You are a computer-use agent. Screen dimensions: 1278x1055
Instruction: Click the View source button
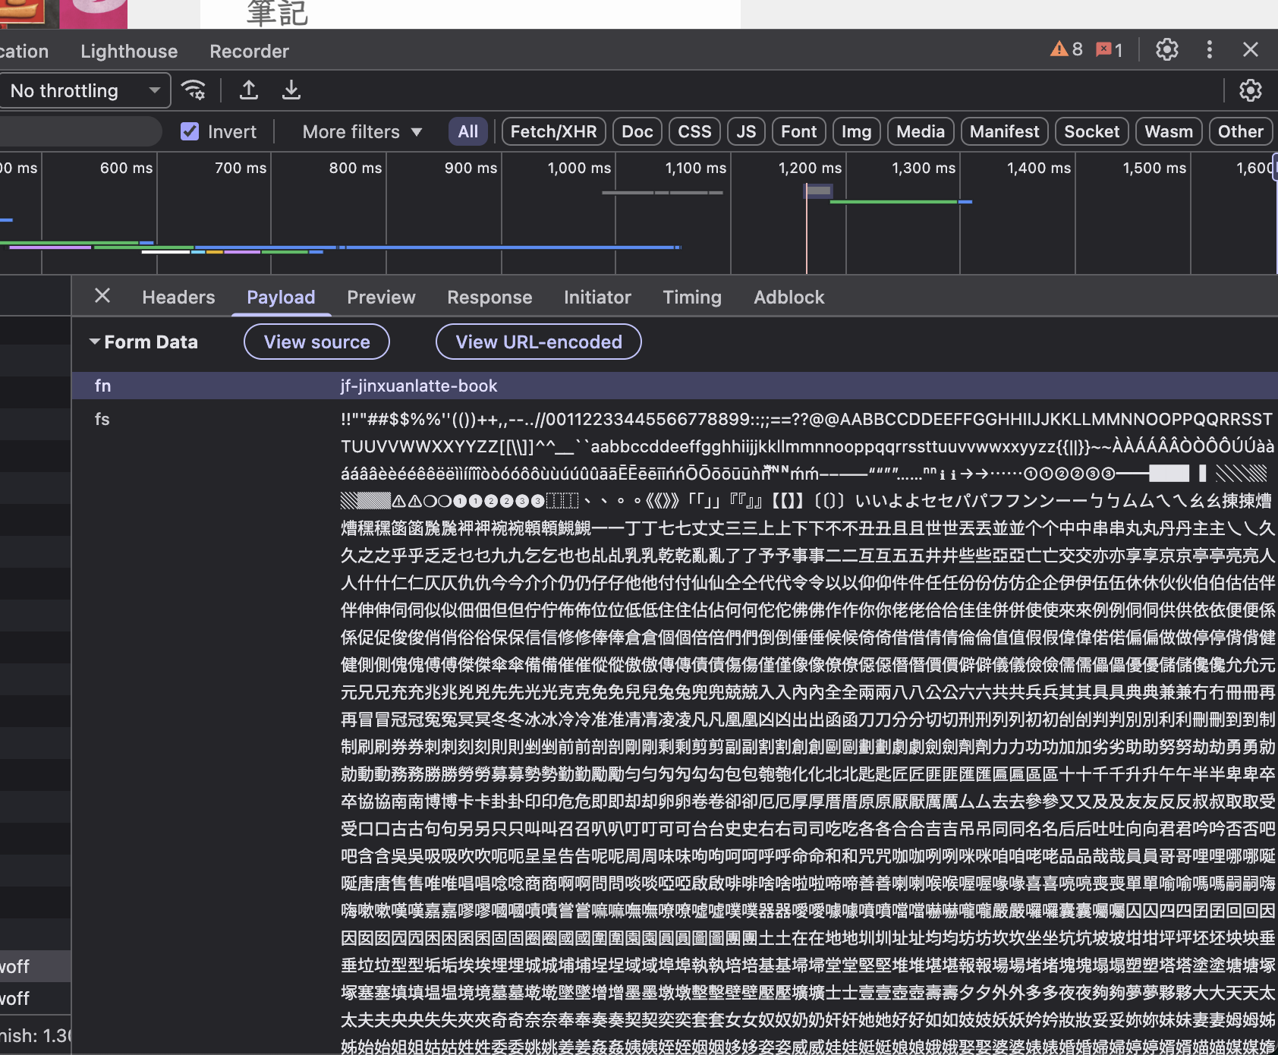tap(316, 342)
